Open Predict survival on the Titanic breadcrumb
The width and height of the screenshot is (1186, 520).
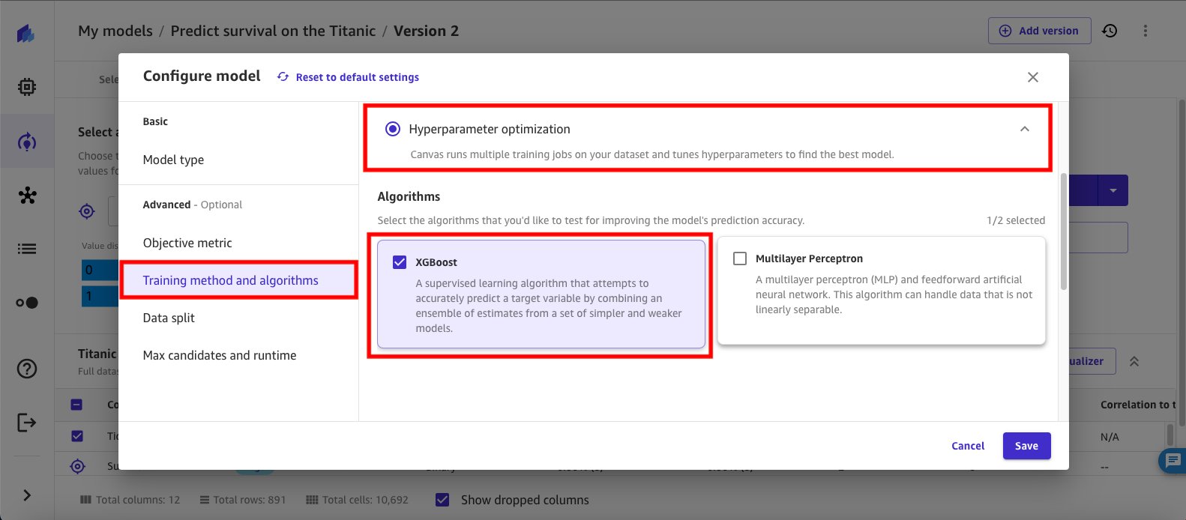point(273,31)
